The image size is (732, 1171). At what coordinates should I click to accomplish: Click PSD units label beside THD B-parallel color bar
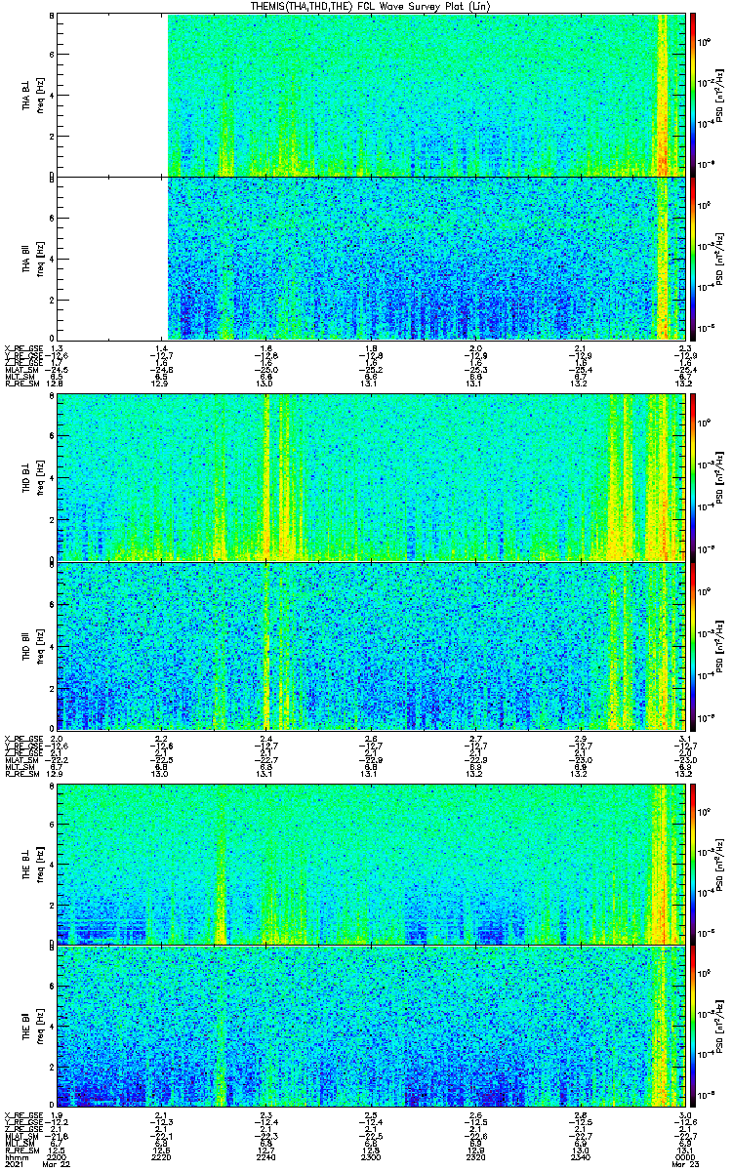coord(720,645)
